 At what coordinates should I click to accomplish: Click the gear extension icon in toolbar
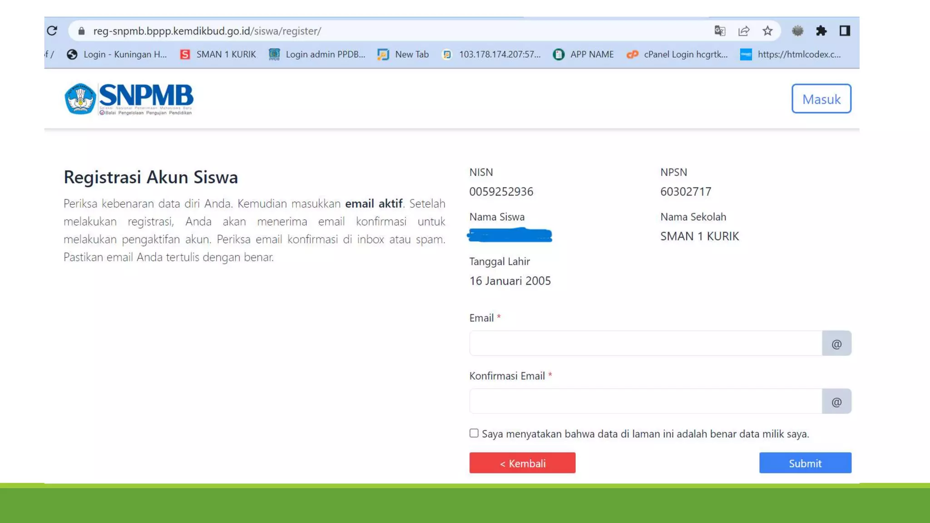coord(797,31)
